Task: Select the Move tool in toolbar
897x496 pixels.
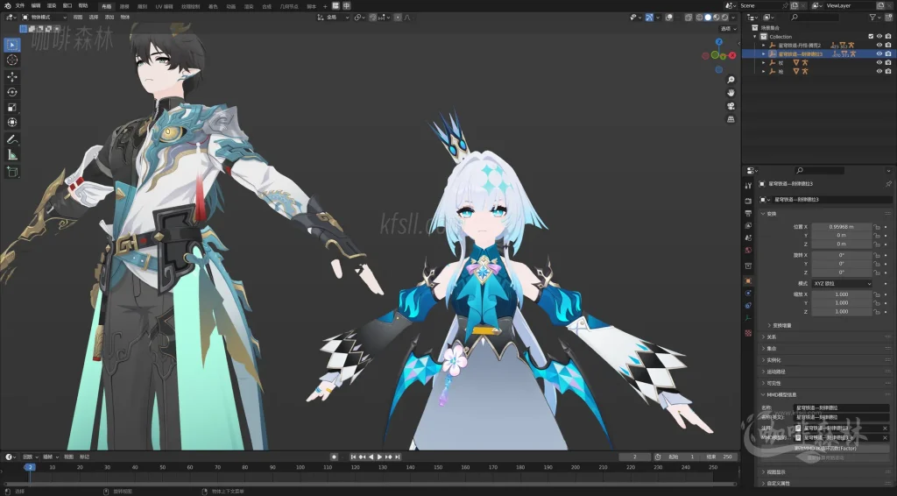Action: [x=12, y=76]
